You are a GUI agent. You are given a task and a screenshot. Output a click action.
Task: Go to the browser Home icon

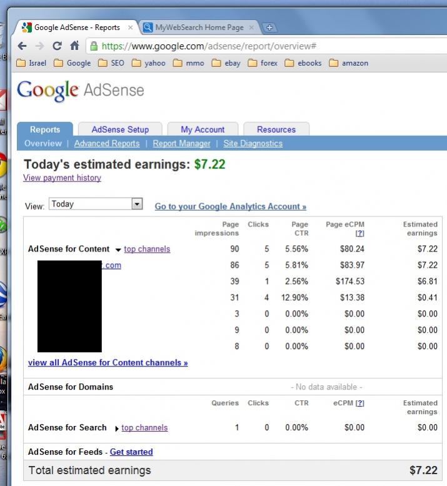pyautogui.click(x=74, y=46)
